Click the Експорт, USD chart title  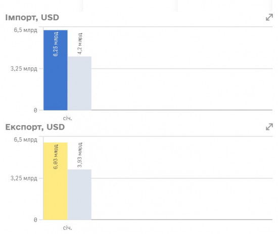(x=35, y=127)
